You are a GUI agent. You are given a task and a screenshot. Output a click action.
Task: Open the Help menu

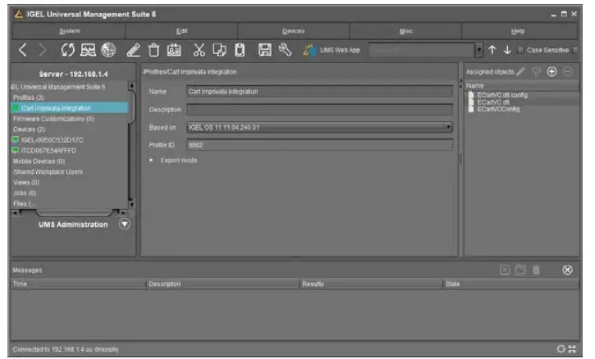518,31
